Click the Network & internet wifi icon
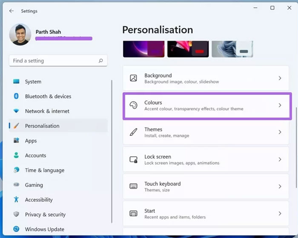This screenshot has height=238, width=298. (16, 111)
